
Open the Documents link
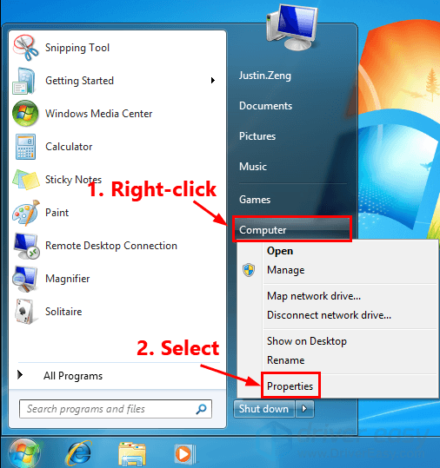point(265,106)
